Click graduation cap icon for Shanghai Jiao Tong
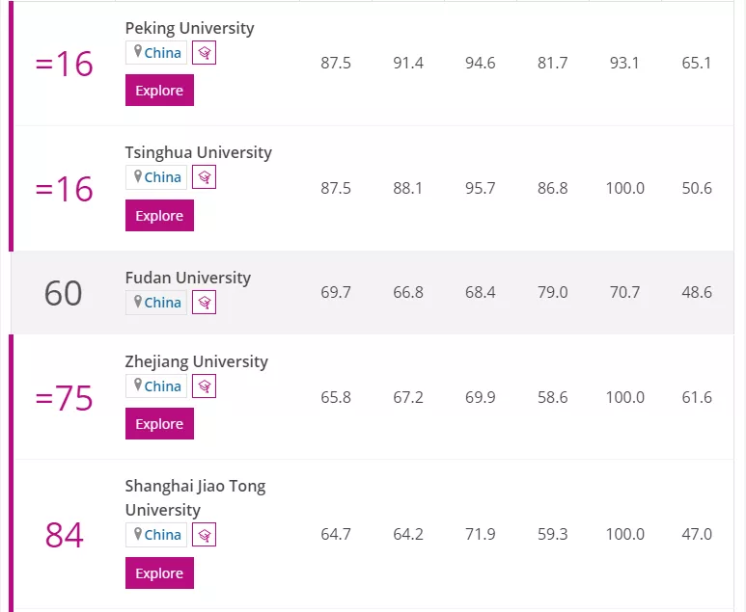 pyautogui.click(x=204, y=535)
